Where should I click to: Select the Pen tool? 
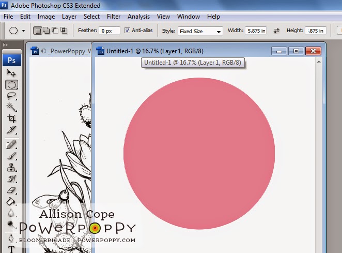pyautogui.click(x=11, y=239)
